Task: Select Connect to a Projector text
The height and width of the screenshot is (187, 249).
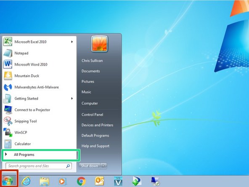Action: click(32, 110)
